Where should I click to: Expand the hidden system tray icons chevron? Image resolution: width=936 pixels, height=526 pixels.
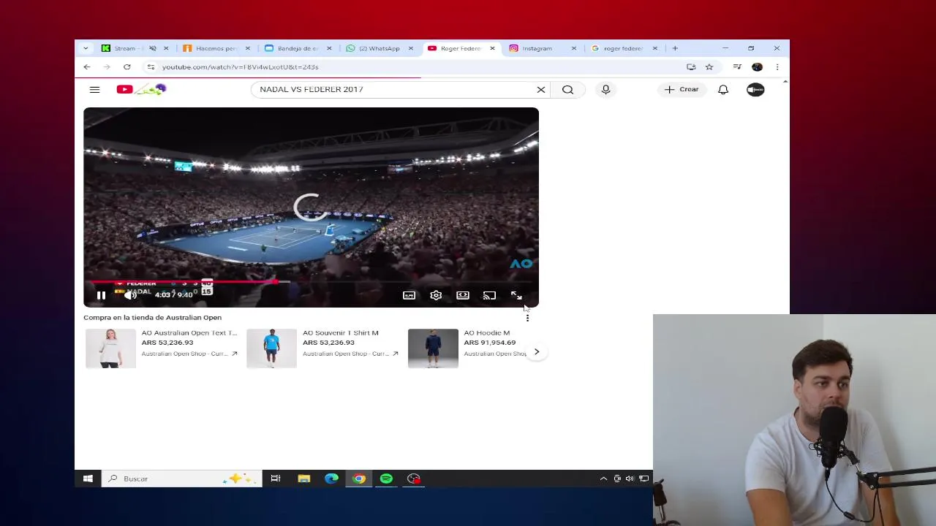pyautogui.click(x=603, y=479)
